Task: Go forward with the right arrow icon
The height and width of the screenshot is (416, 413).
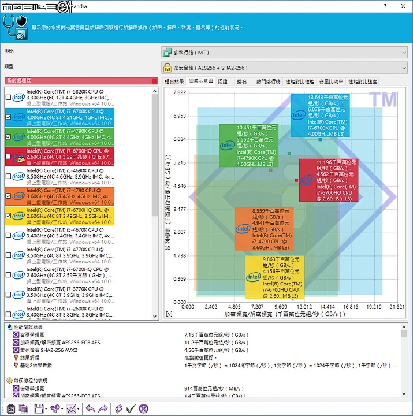Action: click(x=103, y=408)
